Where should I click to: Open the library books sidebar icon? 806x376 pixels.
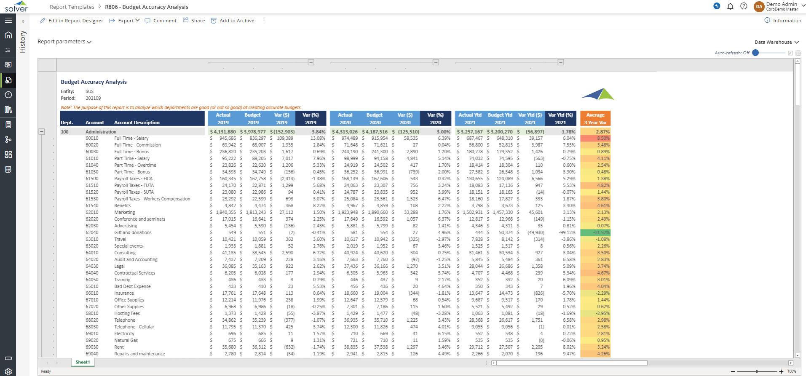coord(8,109)
